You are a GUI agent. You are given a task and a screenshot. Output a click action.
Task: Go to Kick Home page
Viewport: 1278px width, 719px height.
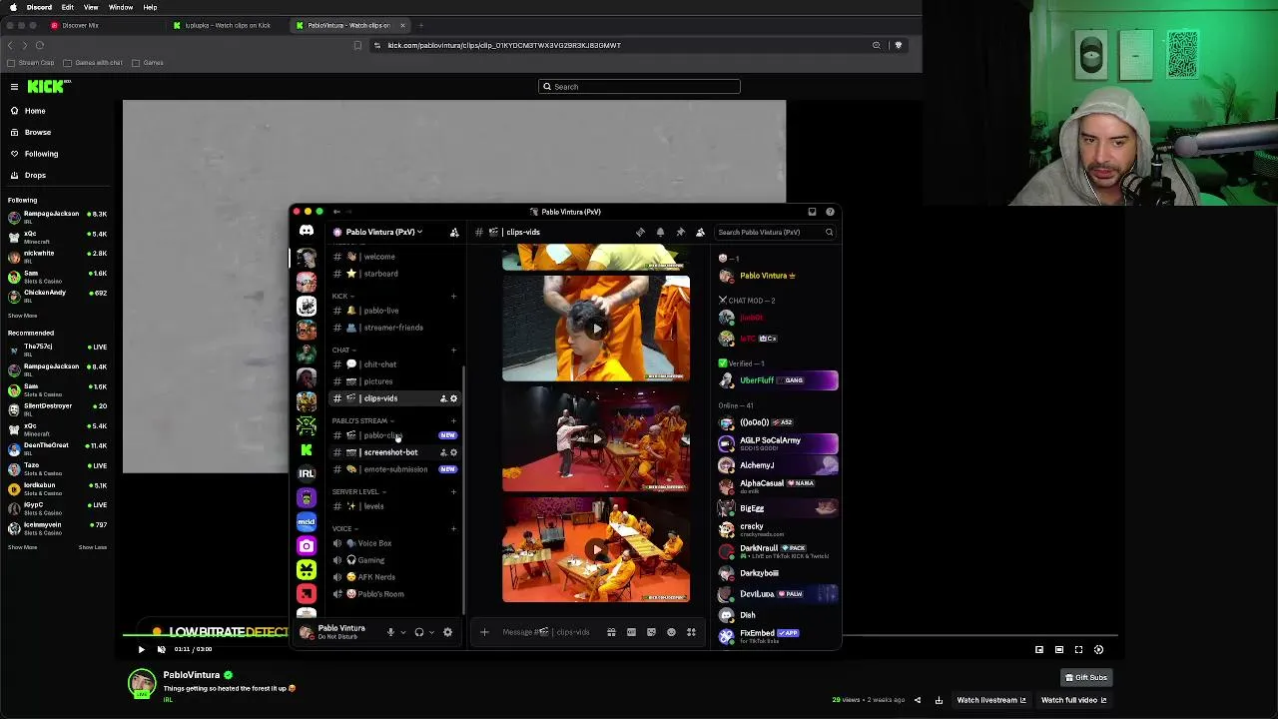[x=35, y=111]
